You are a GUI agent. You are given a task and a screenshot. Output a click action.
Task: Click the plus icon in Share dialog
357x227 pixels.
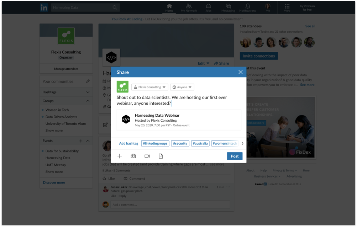(x=120, y=156)
